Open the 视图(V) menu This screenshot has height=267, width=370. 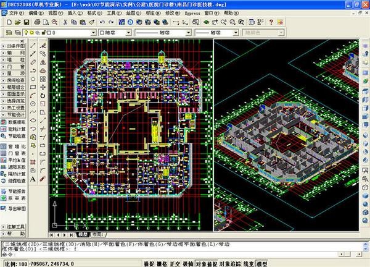55,13
